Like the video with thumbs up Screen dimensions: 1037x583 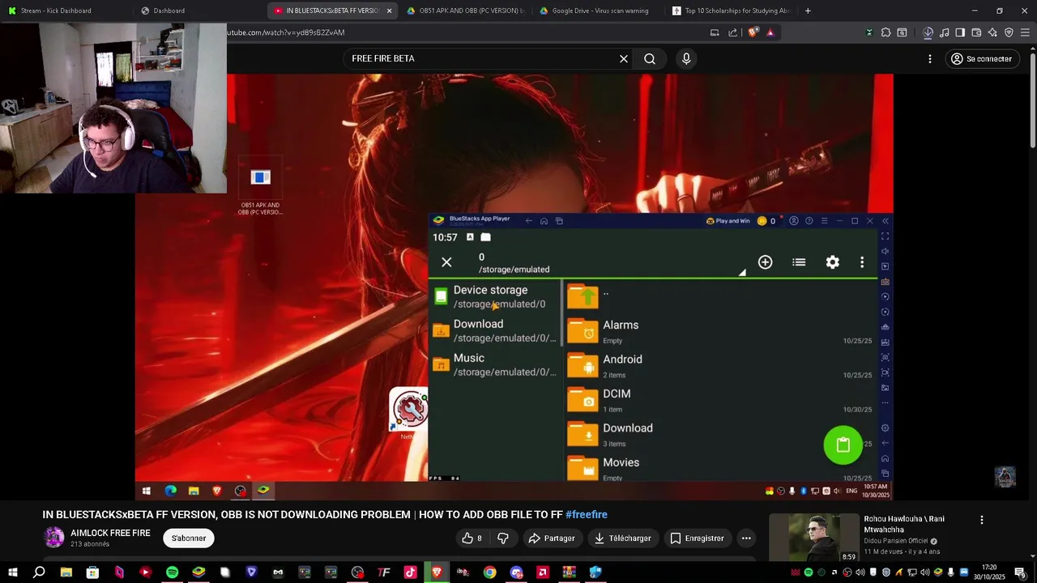click(472, 538)
